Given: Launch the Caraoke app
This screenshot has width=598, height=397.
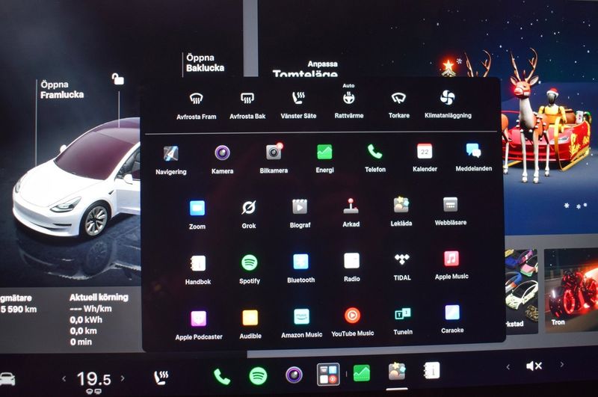Looking at the screenshot, I should point(452,319).
